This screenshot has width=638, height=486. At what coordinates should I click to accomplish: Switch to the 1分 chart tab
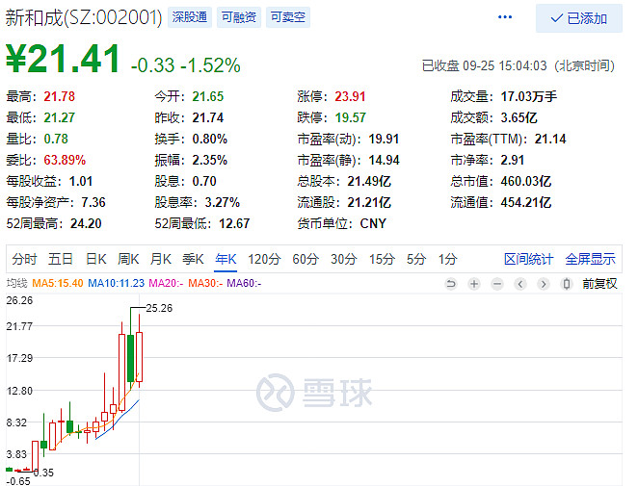coord(447,259)
